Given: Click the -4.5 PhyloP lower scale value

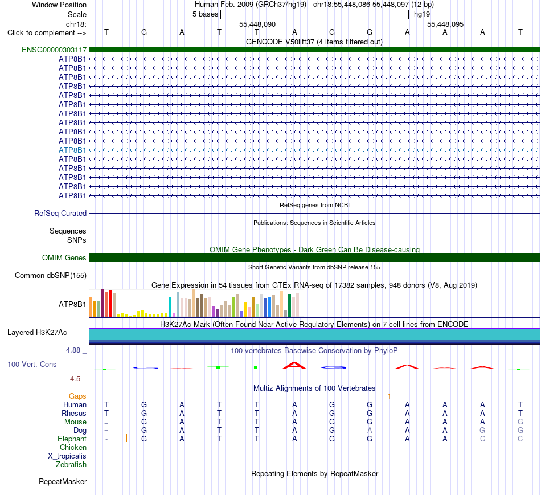Looking at the screenshot, I should [74, 379].
